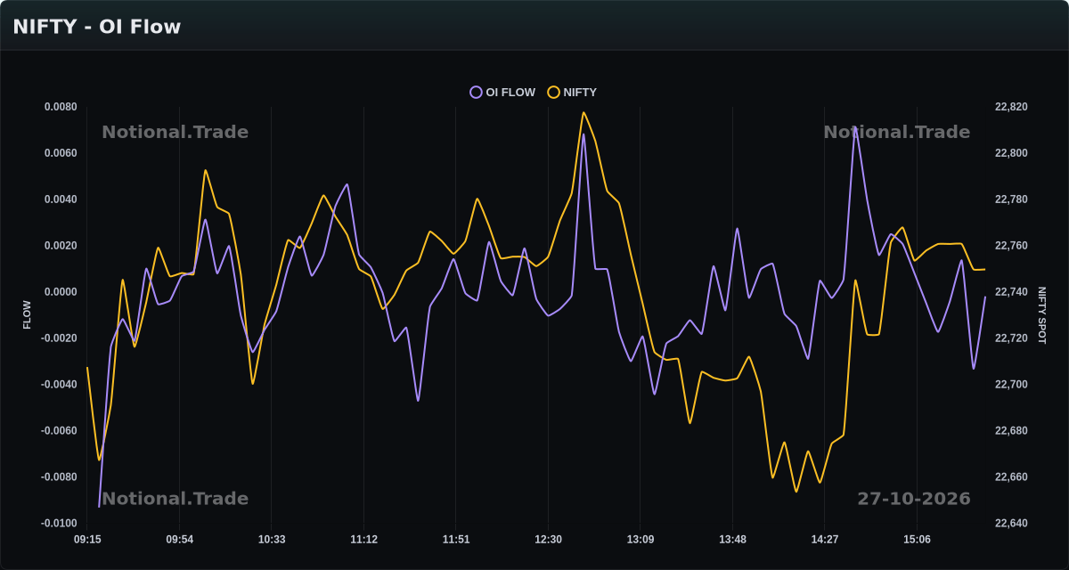
Task: Click the -0.0040 flow axis value
Action: coord(59,385)
